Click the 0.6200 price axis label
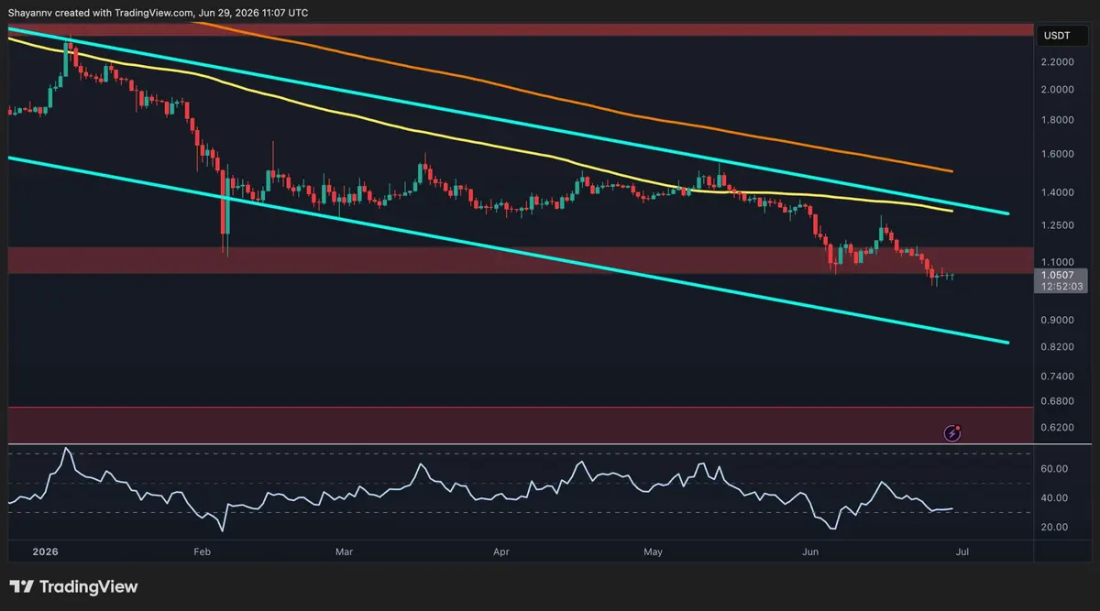The height and width of the screenshot is (611, 1100). pos(1058,428)
